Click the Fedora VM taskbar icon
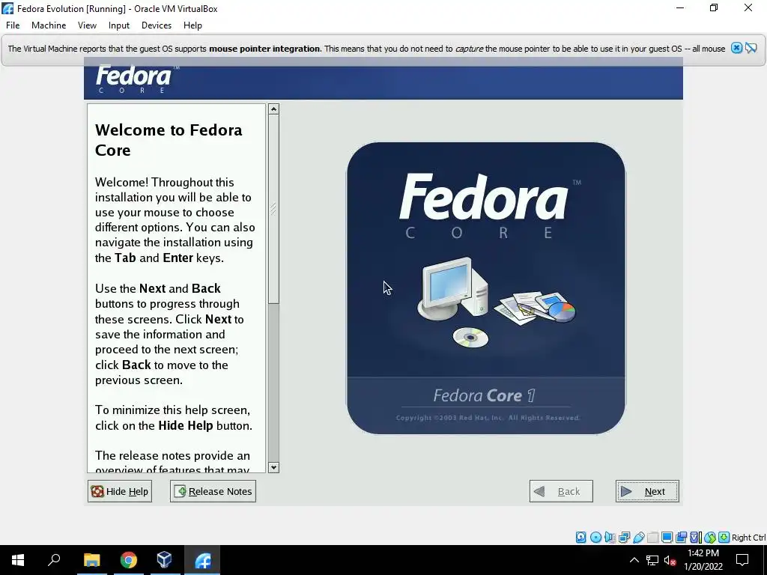Image resolution: width=767 pixels, height=575 pixels. pos(202,560)
